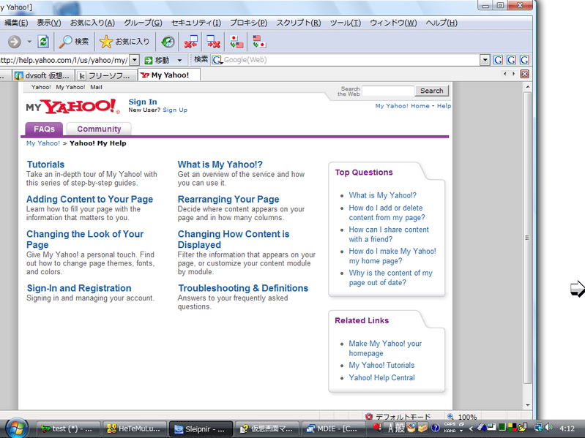This screenshot has height=438, width=585.
Task: Open the お気に入り star favorites button
Action: click(x=124, y=42)
